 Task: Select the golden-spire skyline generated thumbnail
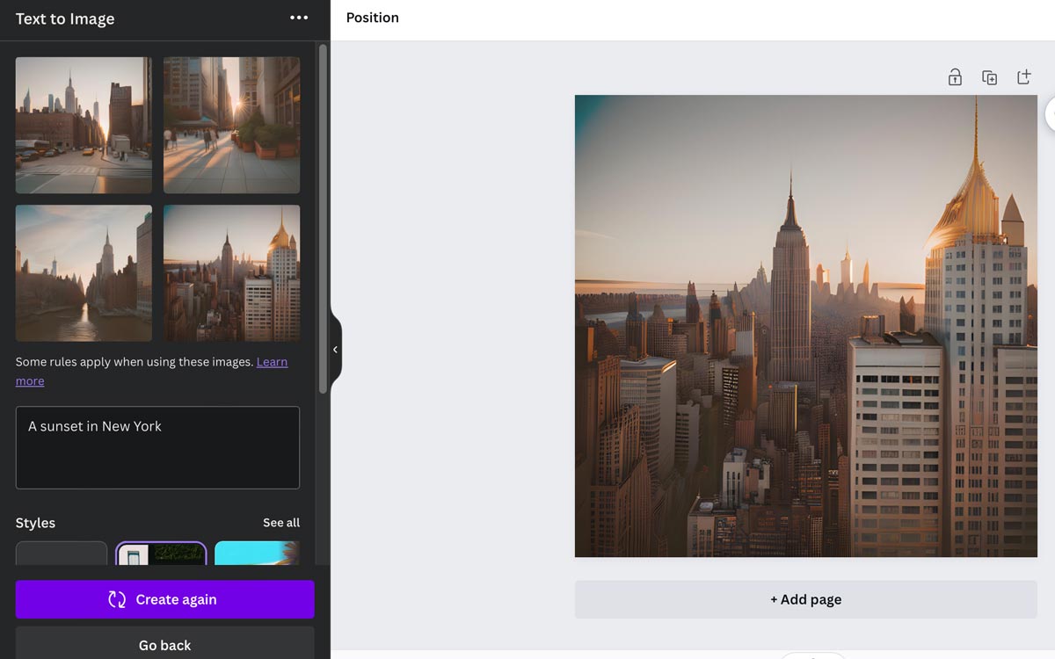coord(231,273)
